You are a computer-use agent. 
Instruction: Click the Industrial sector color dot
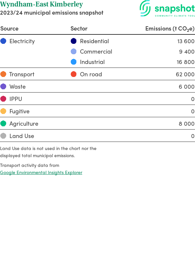[74, 62]
